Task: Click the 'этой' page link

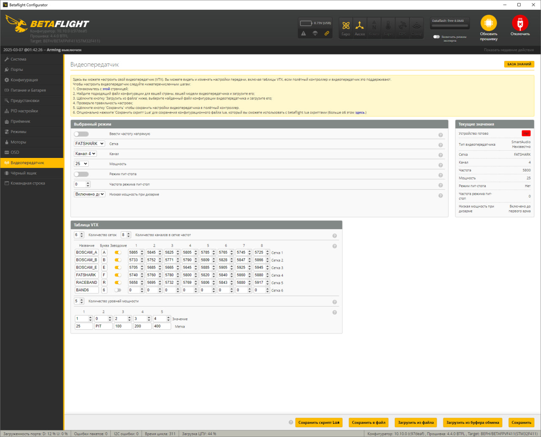Action: click(x=106, y=89)
